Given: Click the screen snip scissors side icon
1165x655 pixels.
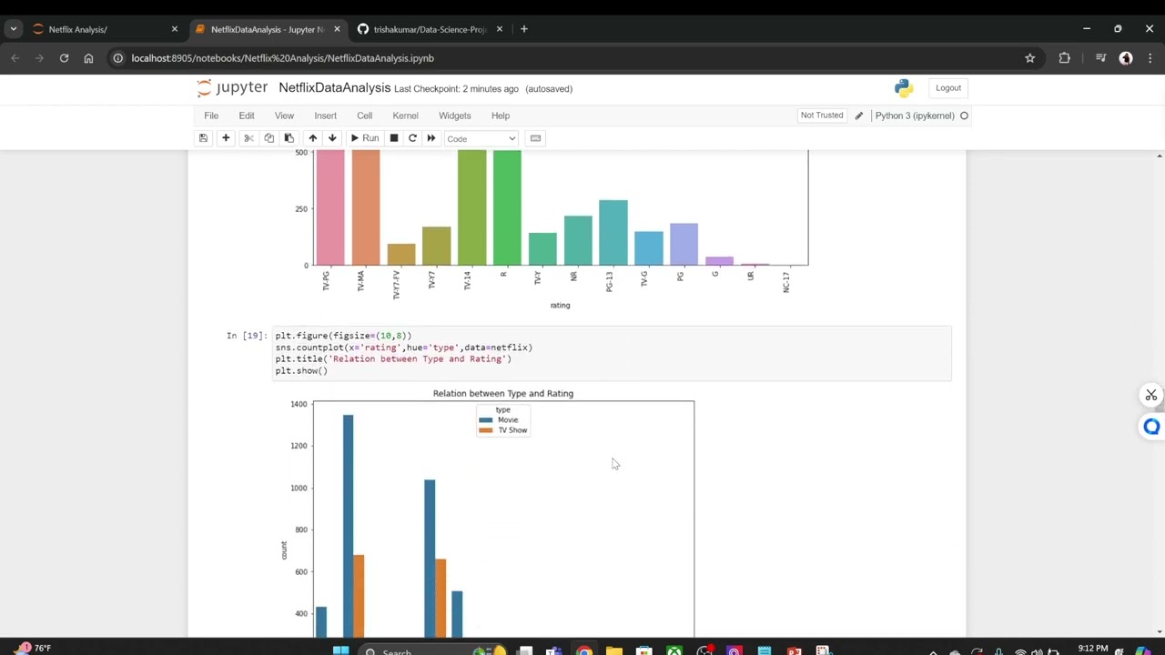Looking at the screenshot, I should click(x=1151, y=395).
